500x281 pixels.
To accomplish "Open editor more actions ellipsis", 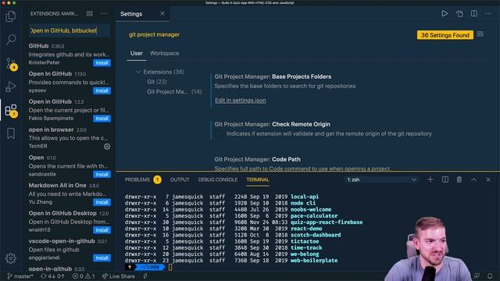I will coord(488,14).
